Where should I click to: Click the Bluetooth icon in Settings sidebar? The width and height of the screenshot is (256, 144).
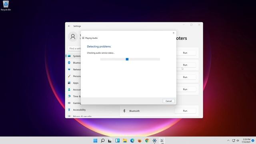pos(69,63)
